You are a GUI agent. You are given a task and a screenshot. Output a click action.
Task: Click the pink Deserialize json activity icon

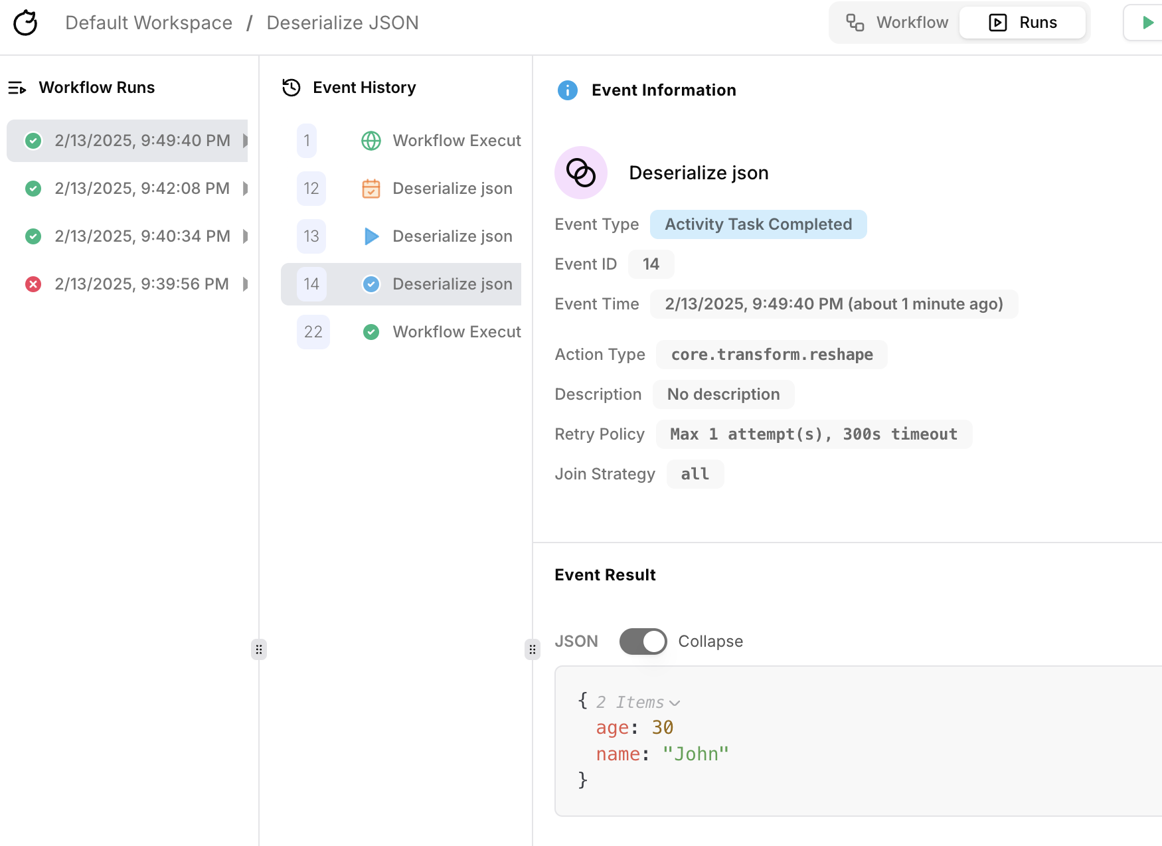coord(581,173)
